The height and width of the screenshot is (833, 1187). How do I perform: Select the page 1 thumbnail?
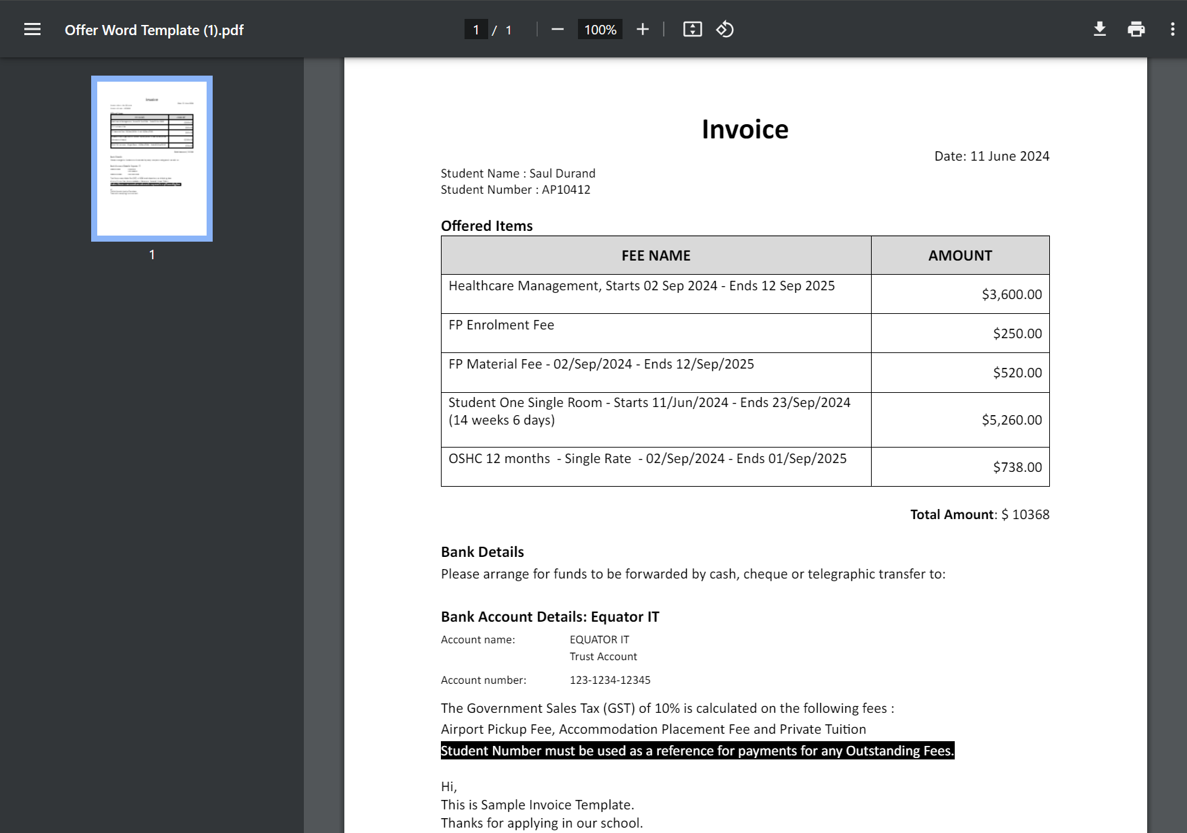[x=152, y=159]
